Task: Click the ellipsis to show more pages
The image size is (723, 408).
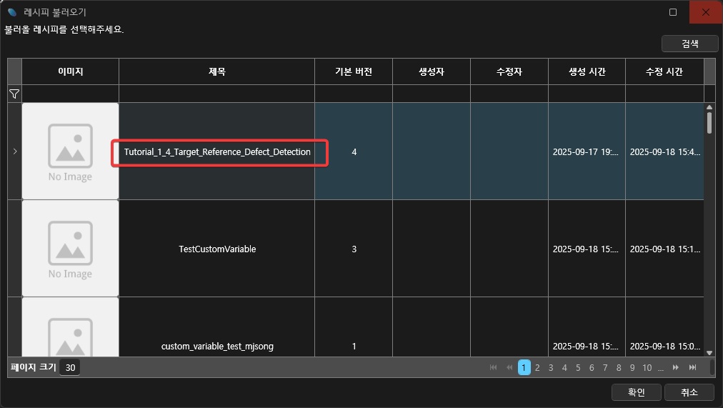Action: click(x=661, y=367)
